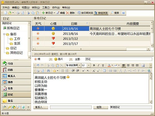155x116 pixels.
Task: Insert a table in the editor
Action: [x=104, y=71]
